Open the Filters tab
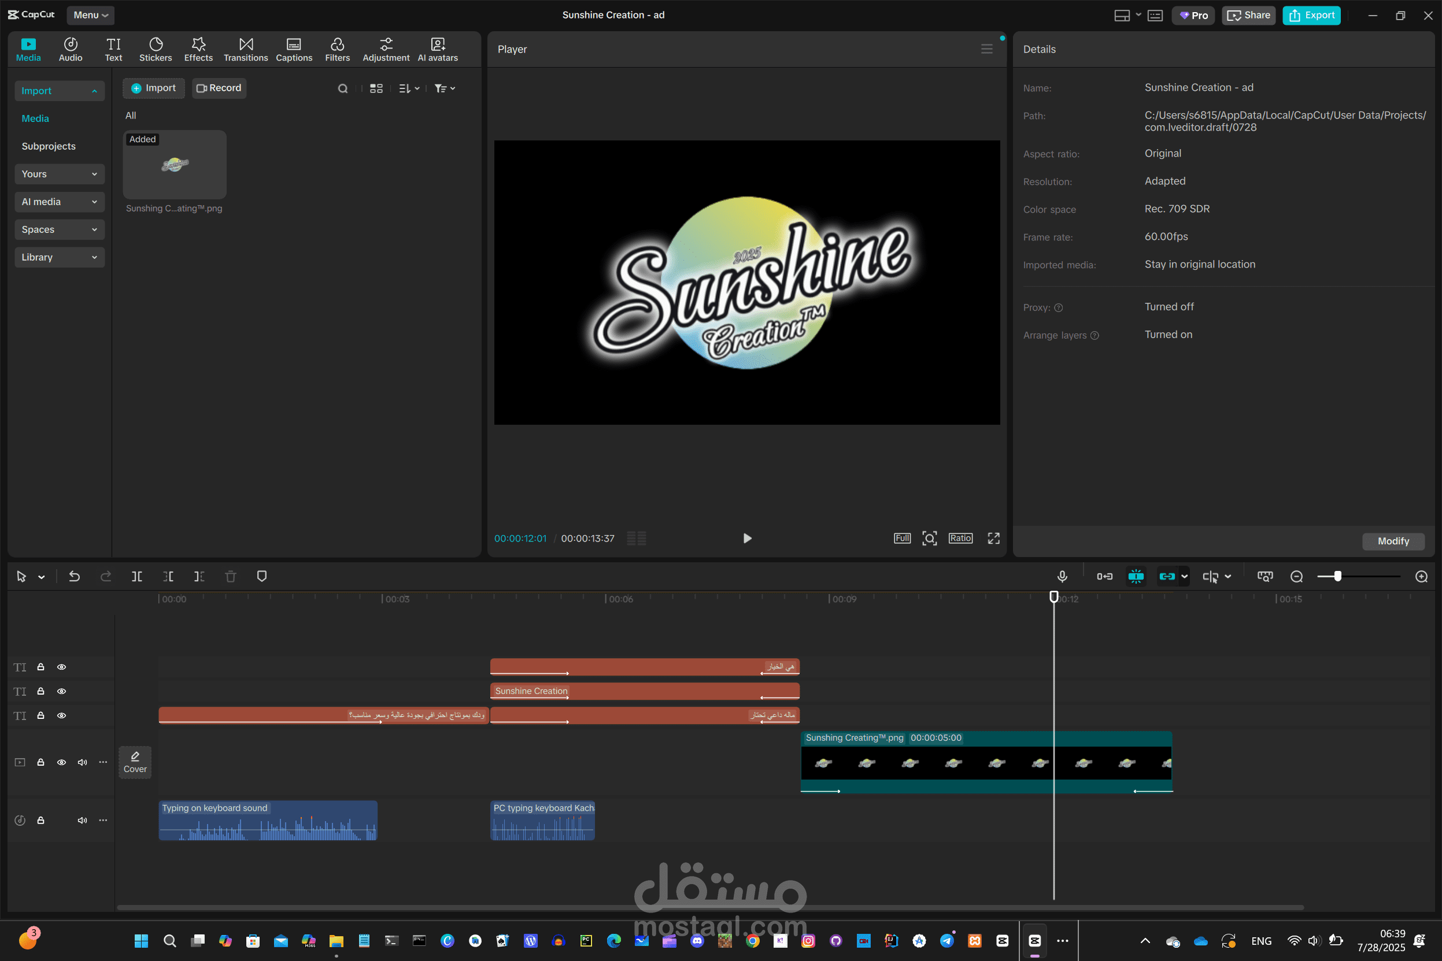Screen dimensions: 1442x961 point(337,49)
